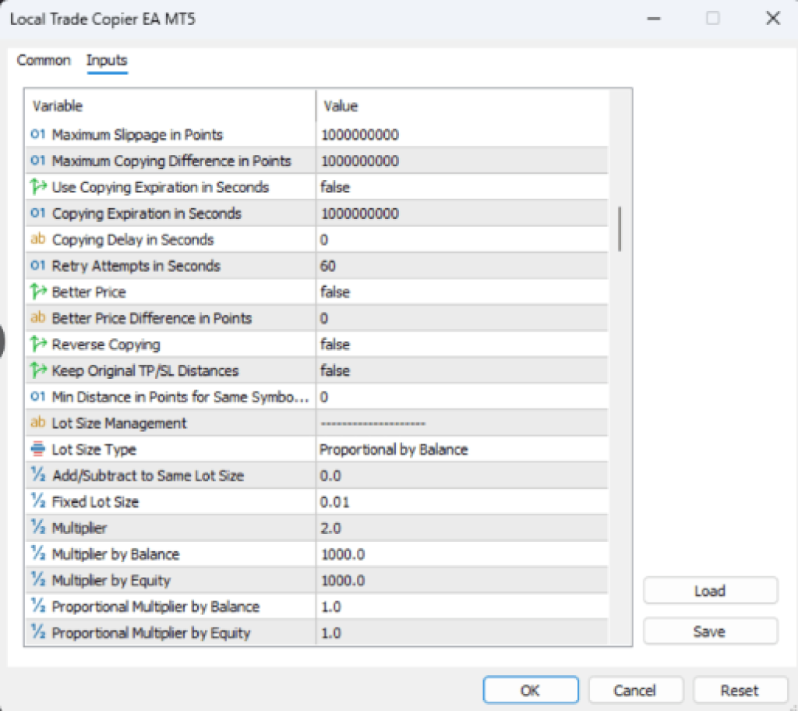
Task: Click the integer icon beside Maximum Copying Difference in Points
Action: pos(38,161)
